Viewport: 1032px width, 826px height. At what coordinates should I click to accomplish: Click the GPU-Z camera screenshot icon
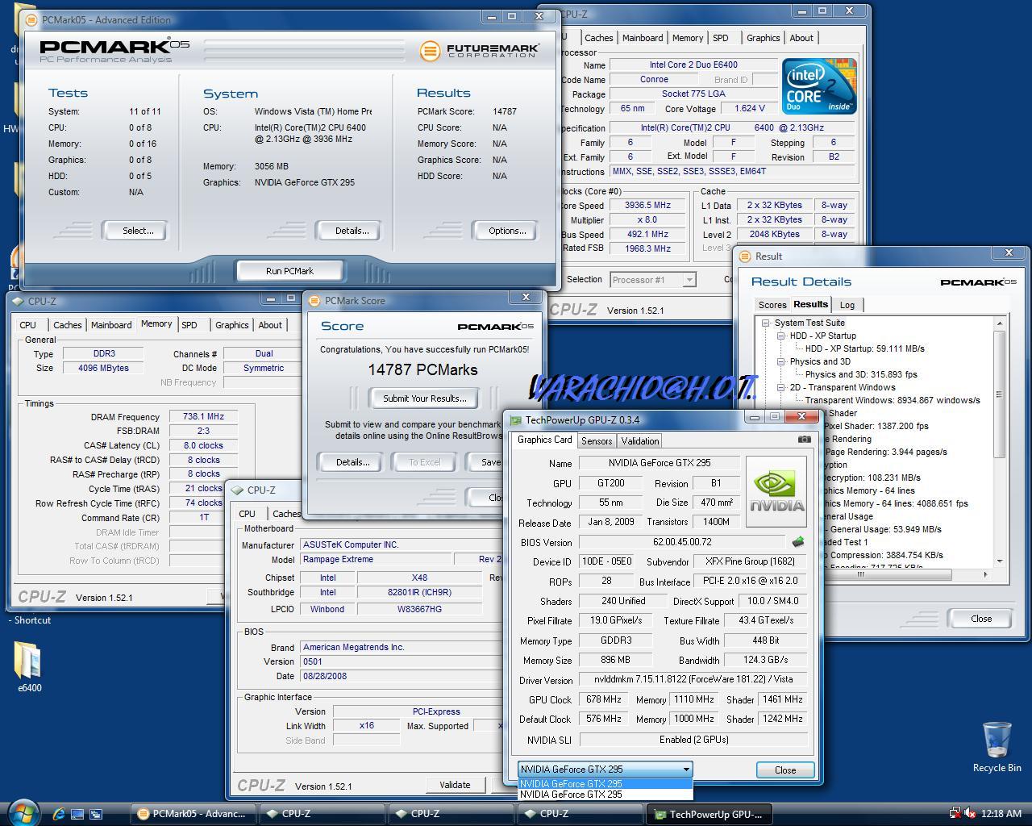[804, 440]
